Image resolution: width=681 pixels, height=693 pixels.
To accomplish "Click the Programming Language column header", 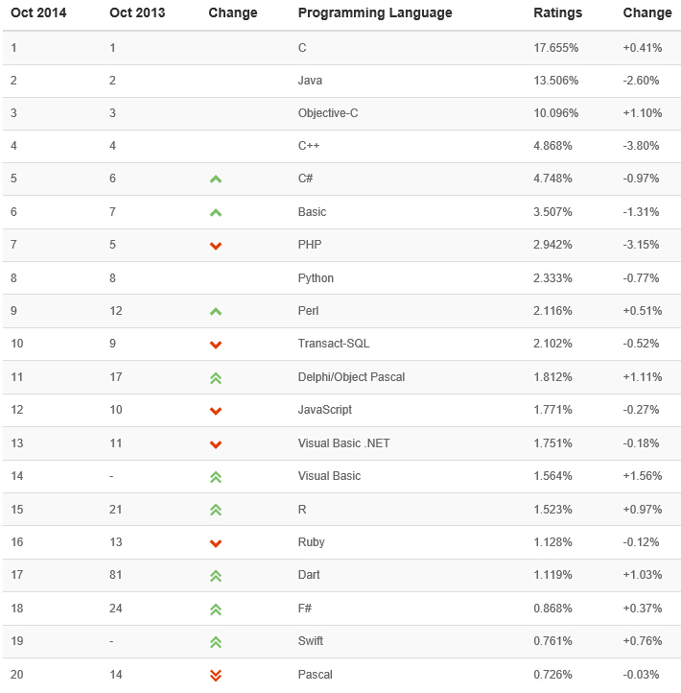I will [x=375, y=13].
